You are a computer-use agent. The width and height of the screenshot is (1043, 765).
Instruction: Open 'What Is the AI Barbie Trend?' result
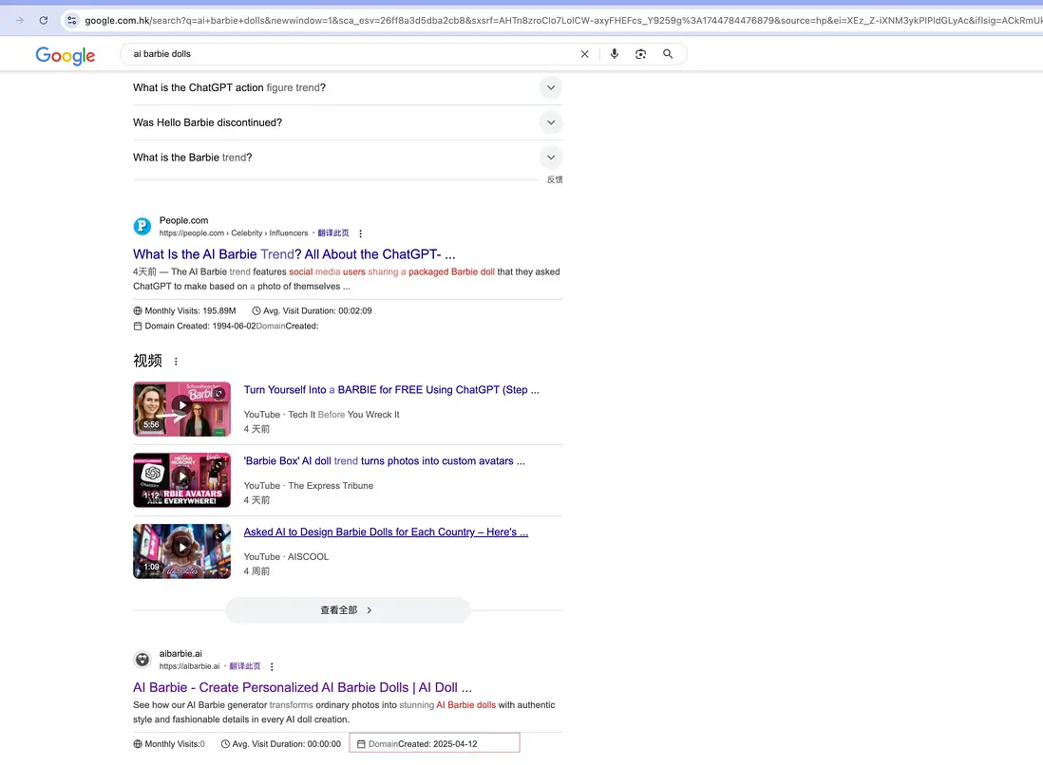[x=294, y=254]
